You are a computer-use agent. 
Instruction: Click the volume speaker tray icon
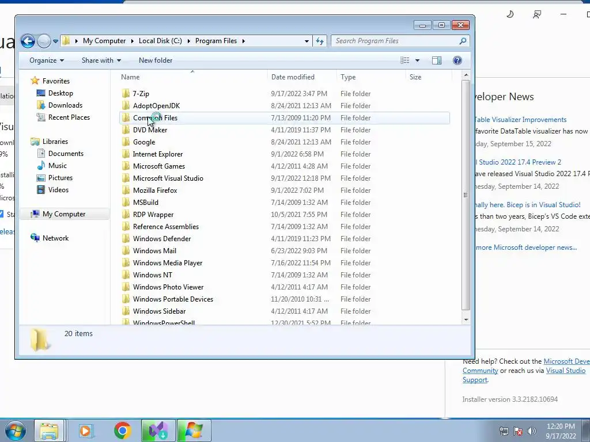coord(532,431)
